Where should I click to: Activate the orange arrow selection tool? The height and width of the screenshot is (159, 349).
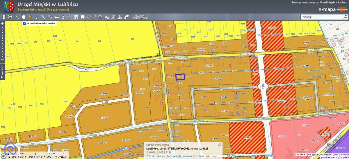[x=30, y=17]
